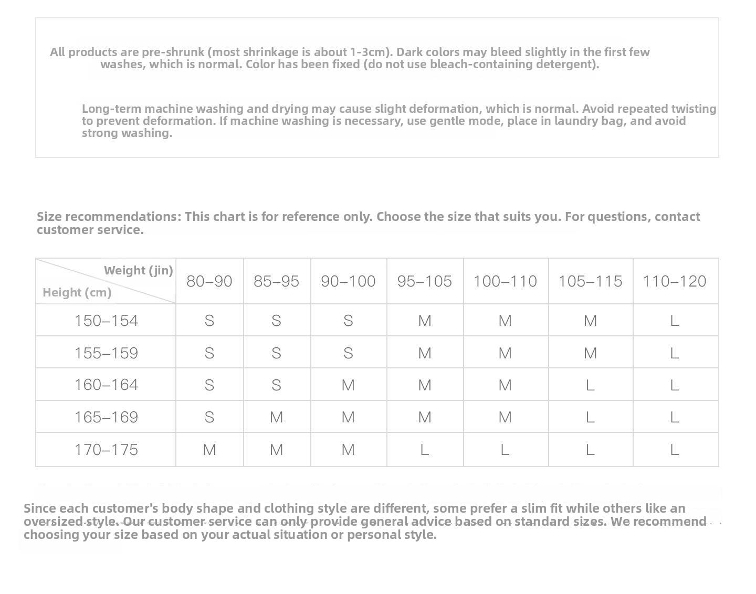Select the 90–100 weight column header
756x594 pixels.
[x=348, y=281]
